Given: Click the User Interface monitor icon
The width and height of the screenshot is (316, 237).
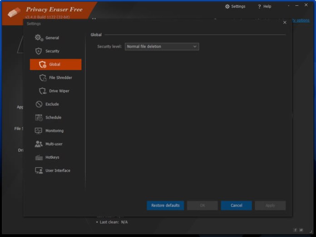Looking at the screenshot, I should pos(39,171).
